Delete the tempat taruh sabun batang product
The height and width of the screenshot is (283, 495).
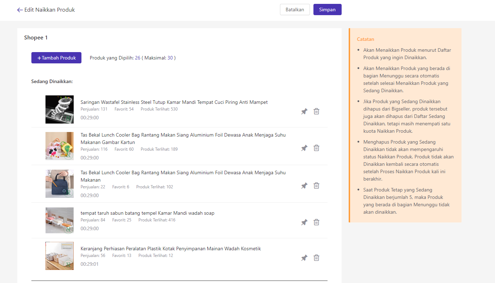click(x=317, y=222)
